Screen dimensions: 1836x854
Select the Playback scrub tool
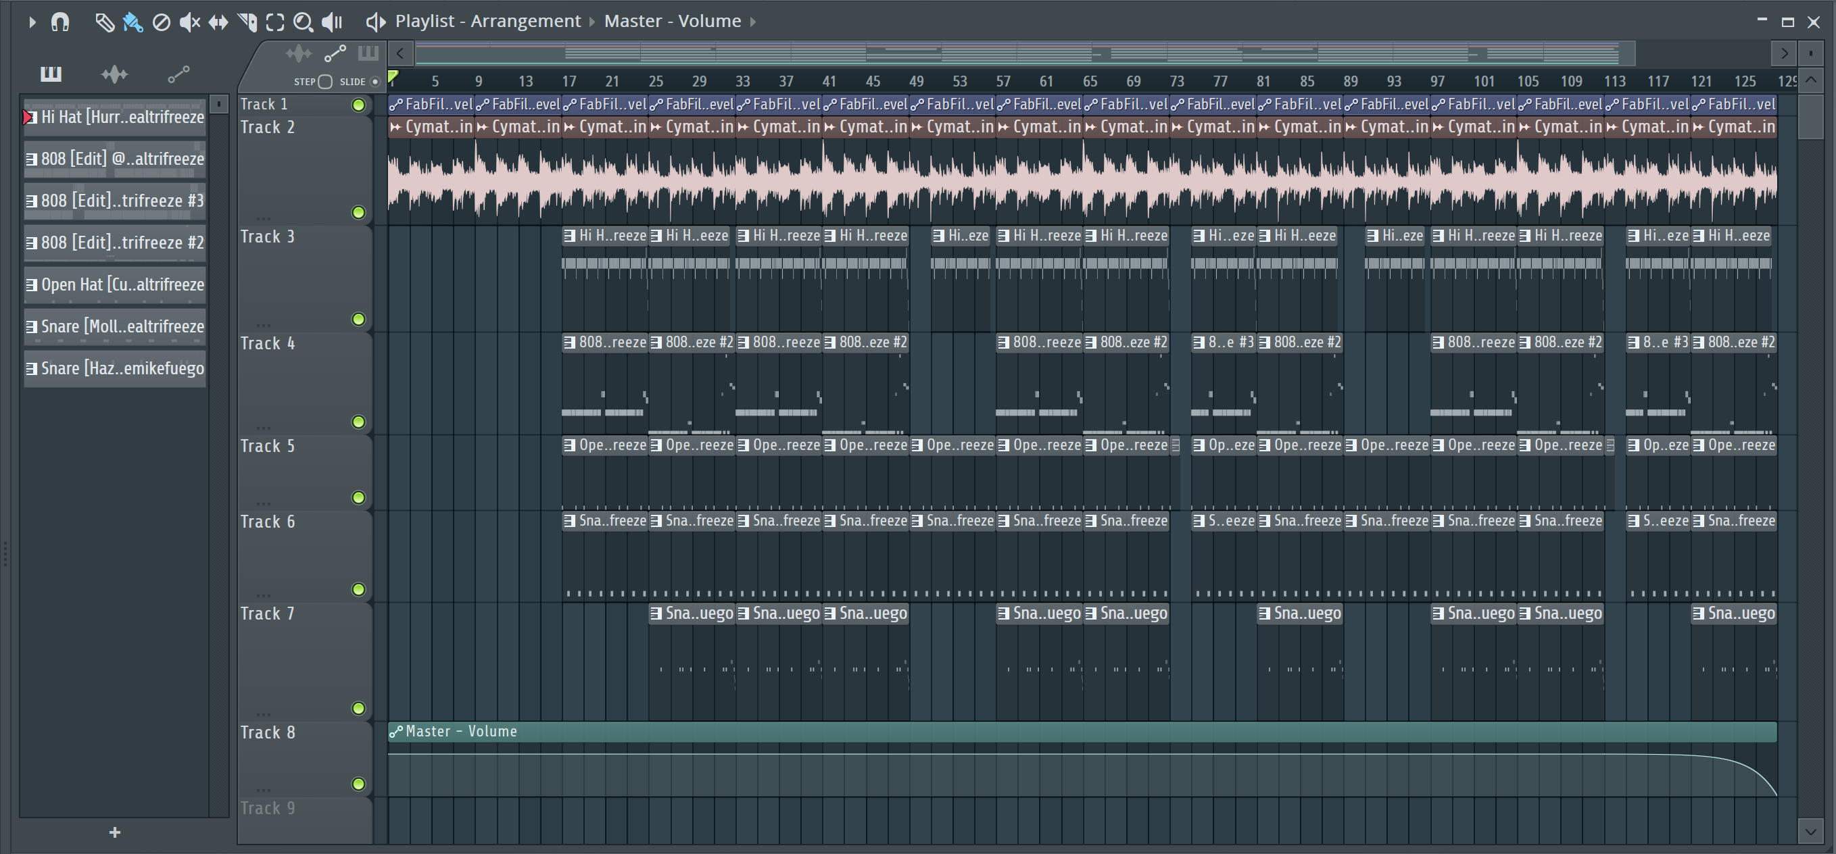tap(332, 23)
